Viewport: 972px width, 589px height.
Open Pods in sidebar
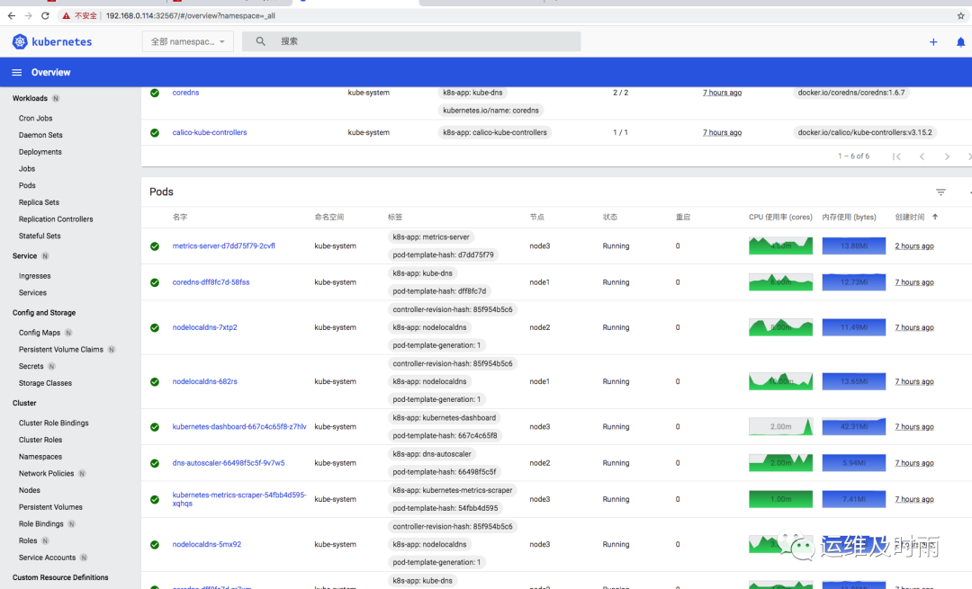pyautogui.click(x=27, y=185)
